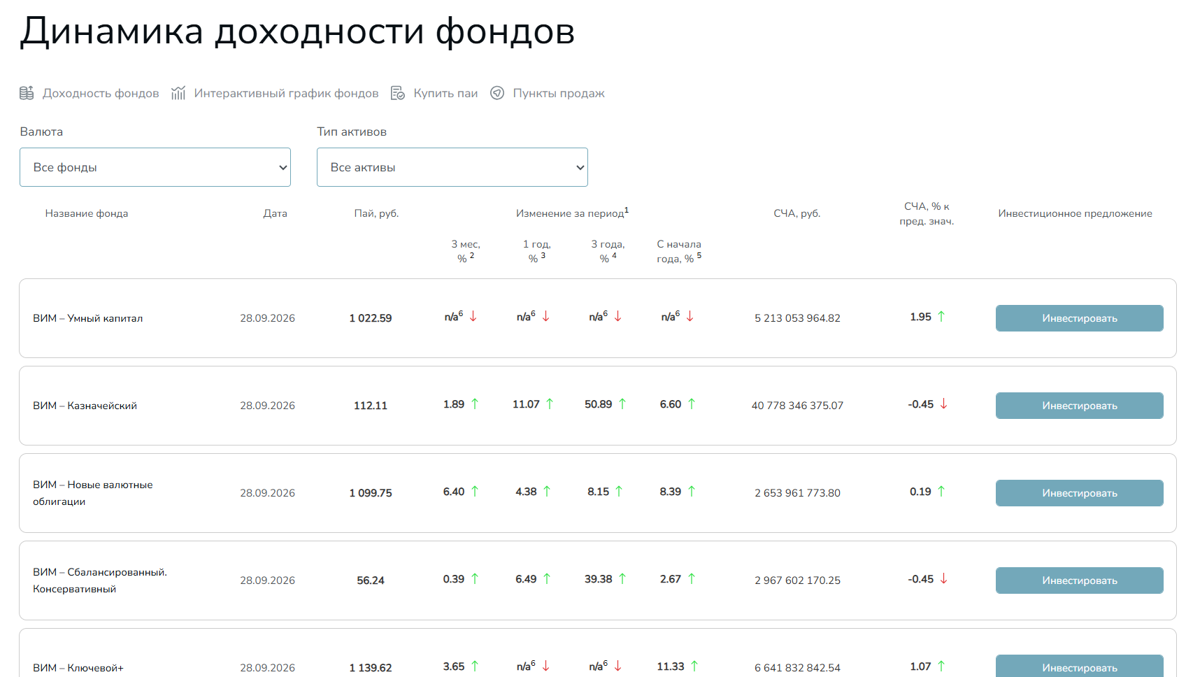Click the location icon beside Пункты продаж
The image size is (1193, 677).
point(497,93)
